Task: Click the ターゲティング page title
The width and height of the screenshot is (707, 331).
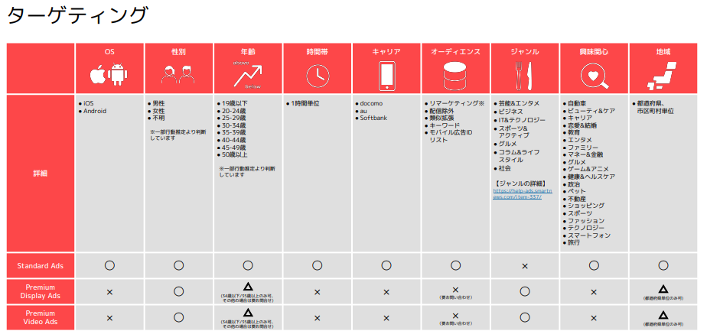Action: click(77, 15)
